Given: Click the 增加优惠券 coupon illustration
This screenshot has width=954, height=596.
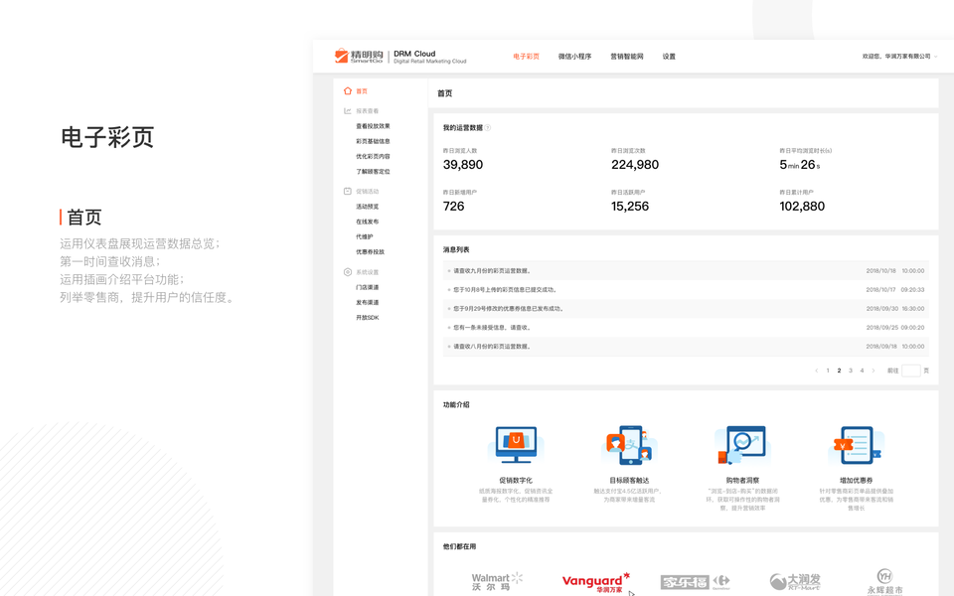Looking at the screenshot, I should [x=856, y=446].
